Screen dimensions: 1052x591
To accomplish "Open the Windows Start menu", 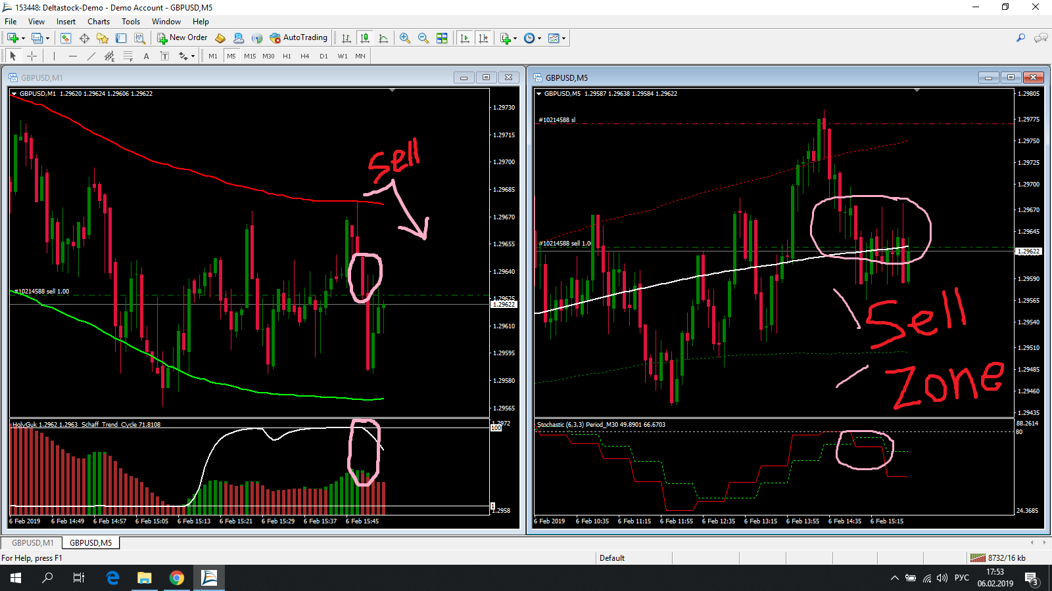I will pyautogui.click(x=16, y=578).
